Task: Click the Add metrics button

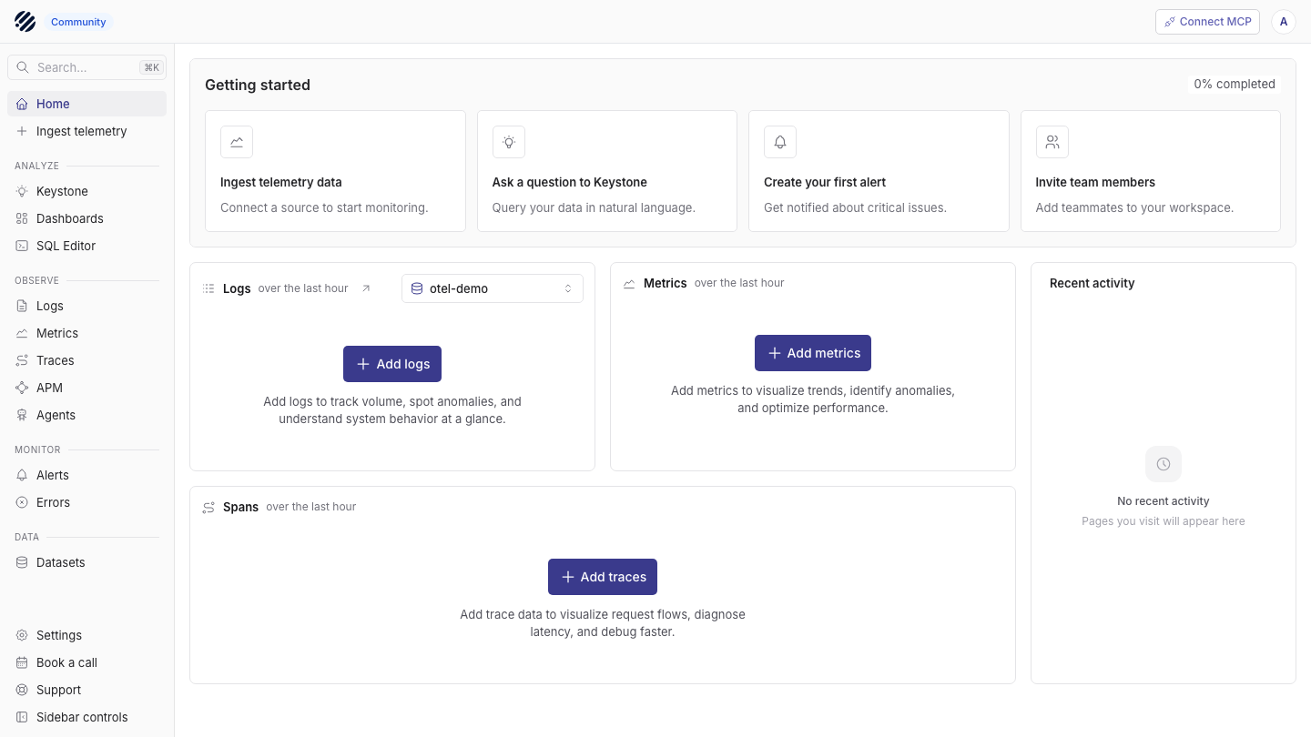Action: [x=813, y=353]
